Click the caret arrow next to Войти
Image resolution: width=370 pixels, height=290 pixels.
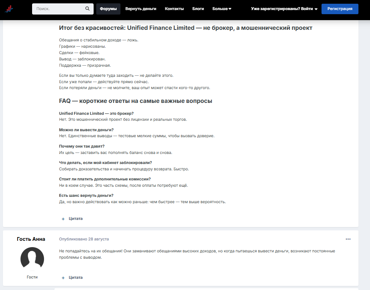pyautogui.click(x=316, y=9)
